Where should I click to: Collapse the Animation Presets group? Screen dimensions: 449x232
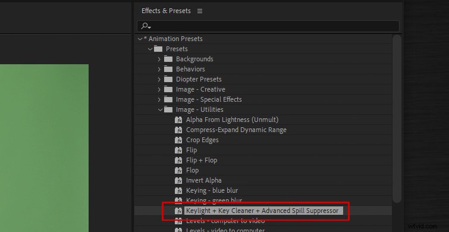(140, 39)
